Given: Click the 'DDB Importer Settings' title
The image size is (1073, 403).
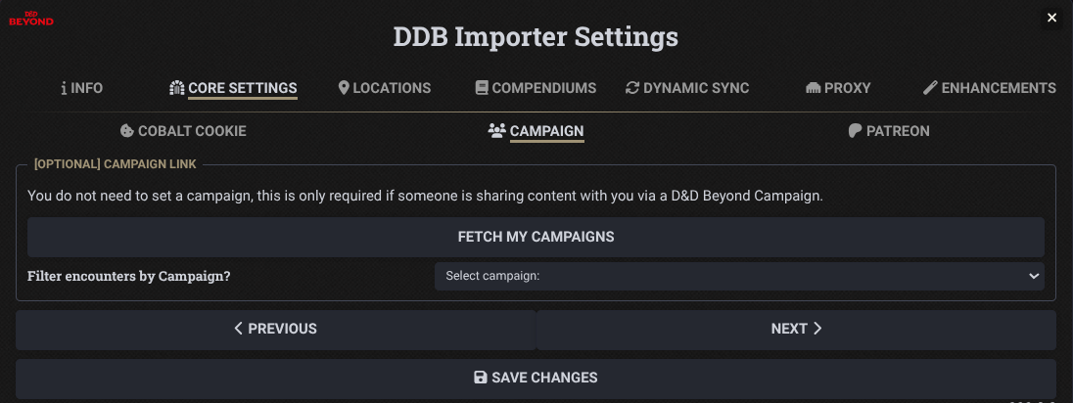Looking at the screenshot, I should tap(536, 36).
